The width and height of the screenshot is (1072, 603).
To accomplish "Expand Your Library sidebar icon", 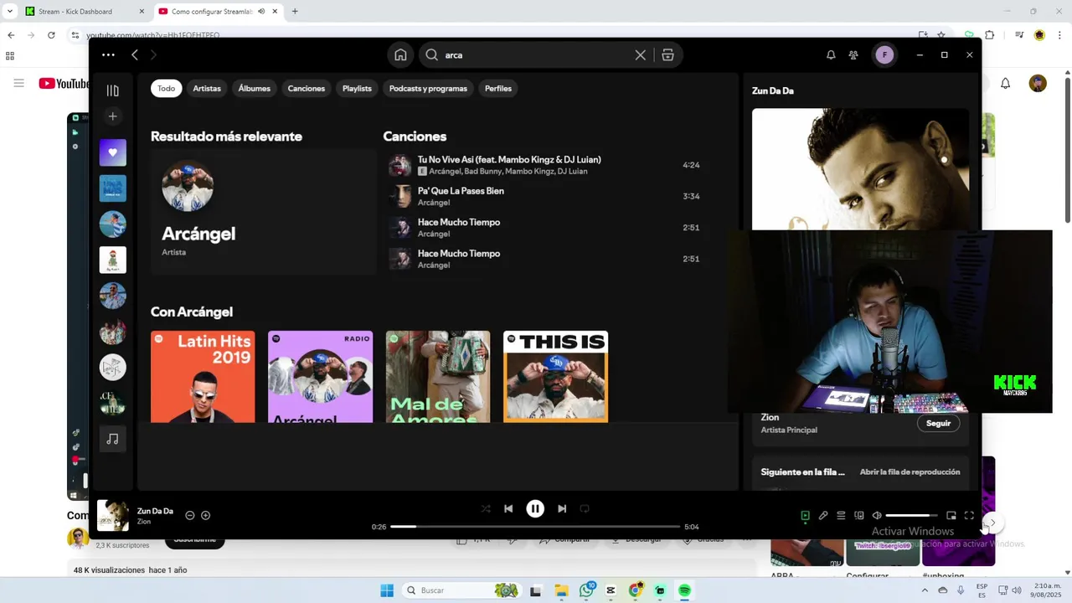I will [x=113, y=90].
